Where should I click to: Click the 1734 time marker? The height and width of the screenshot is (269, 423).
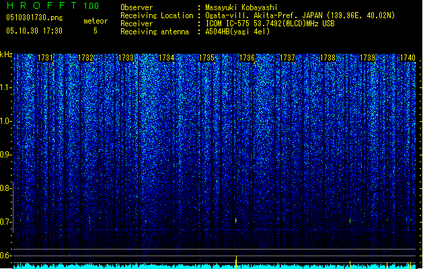tap(167, 58)
